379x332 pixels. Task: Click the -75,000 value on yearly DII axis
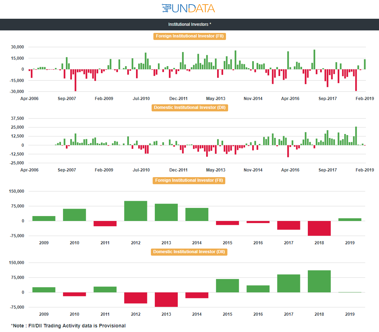[x=17, y=307]
